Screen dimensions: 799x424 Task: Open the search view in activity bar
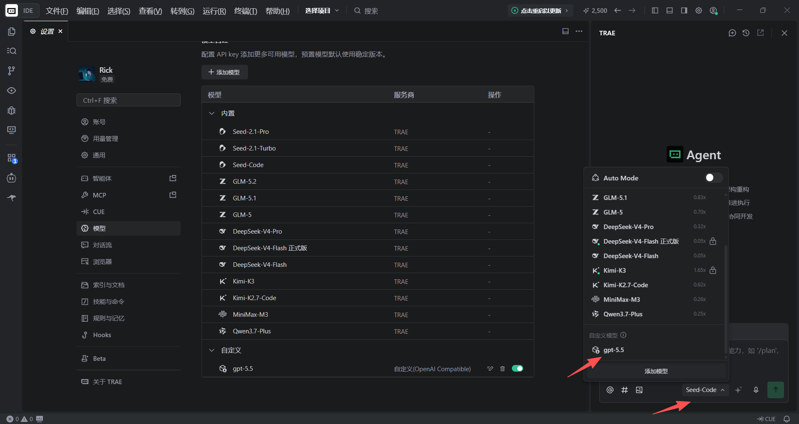(12, 51)
